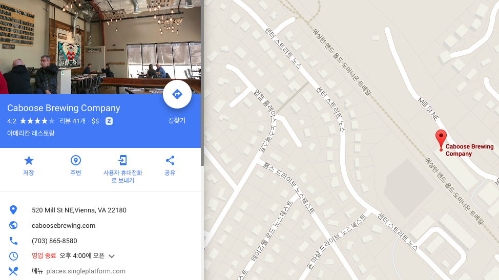The height and width of the screenshot is (280, 499).
Task: Click the Zagat badge next to price
Action: click(x=109, y=121)
